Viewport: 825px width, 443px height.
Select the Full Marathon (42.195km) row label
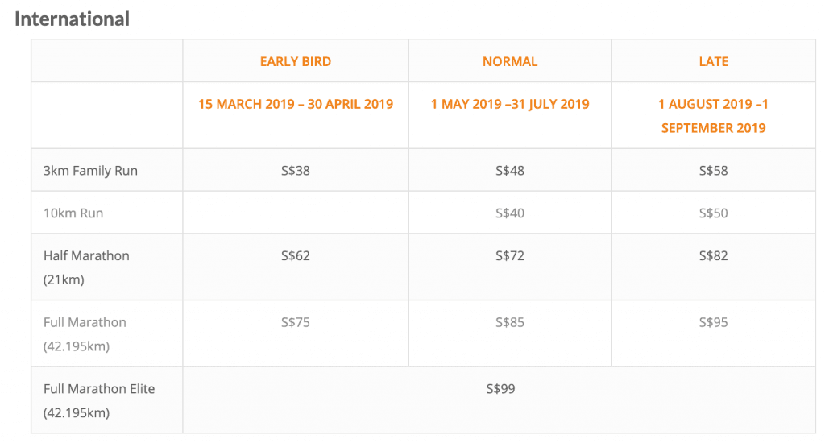point(85,333)
